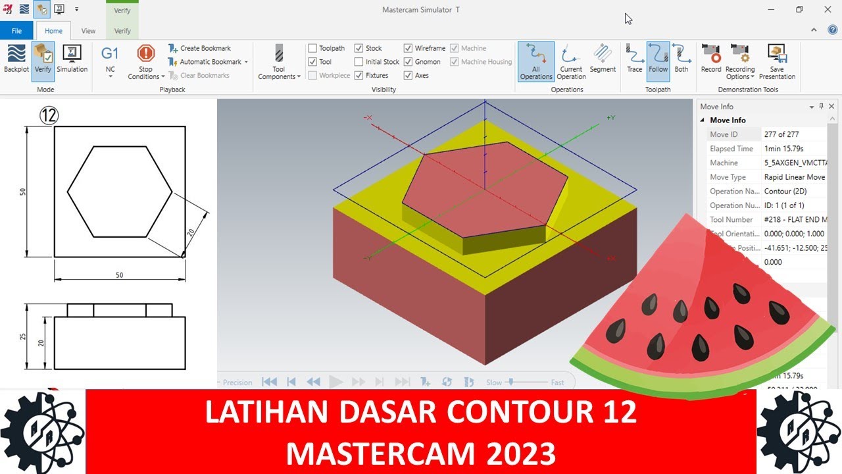Toggle the Wireframe checkbox
This screenshot has height=474, width=842.
pyautogui.click(x=408, y=48)
